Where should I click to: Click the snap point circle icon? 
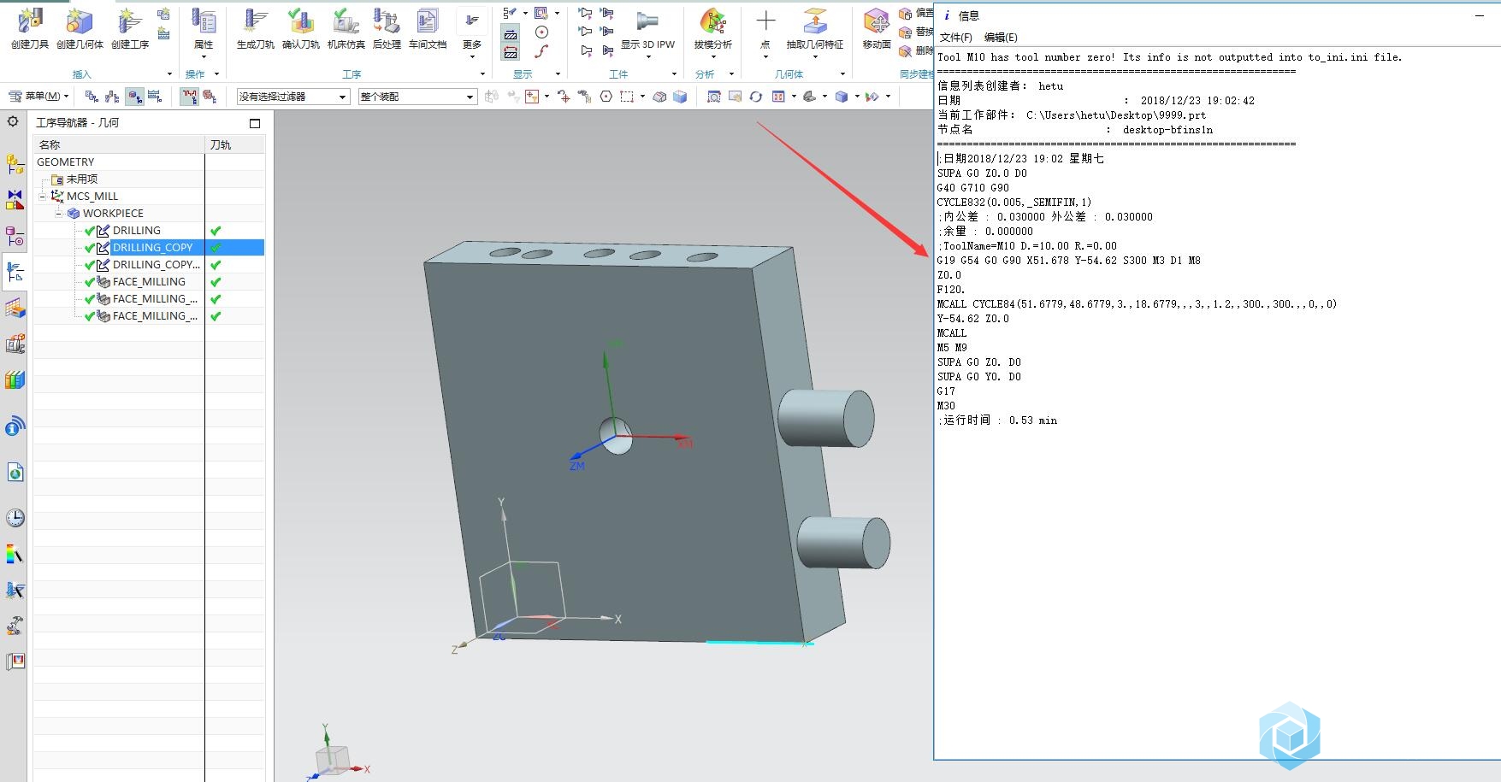(x=606, y=97)
